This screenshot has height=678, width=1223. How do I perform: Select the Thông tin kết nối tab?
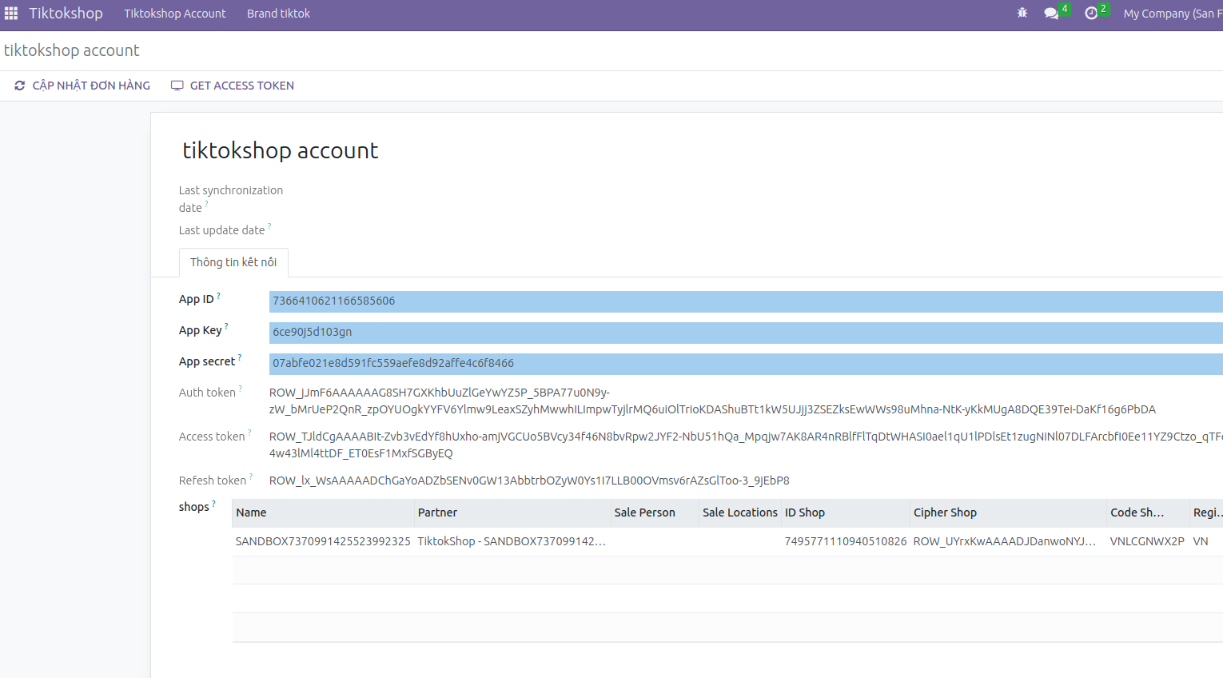tap(233, 262)
